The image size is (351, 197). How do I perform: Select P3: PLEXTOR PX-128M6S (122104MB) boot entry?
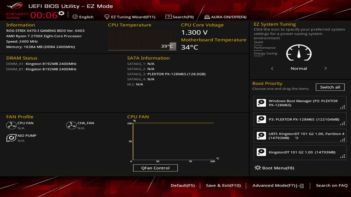coord(300,119)
